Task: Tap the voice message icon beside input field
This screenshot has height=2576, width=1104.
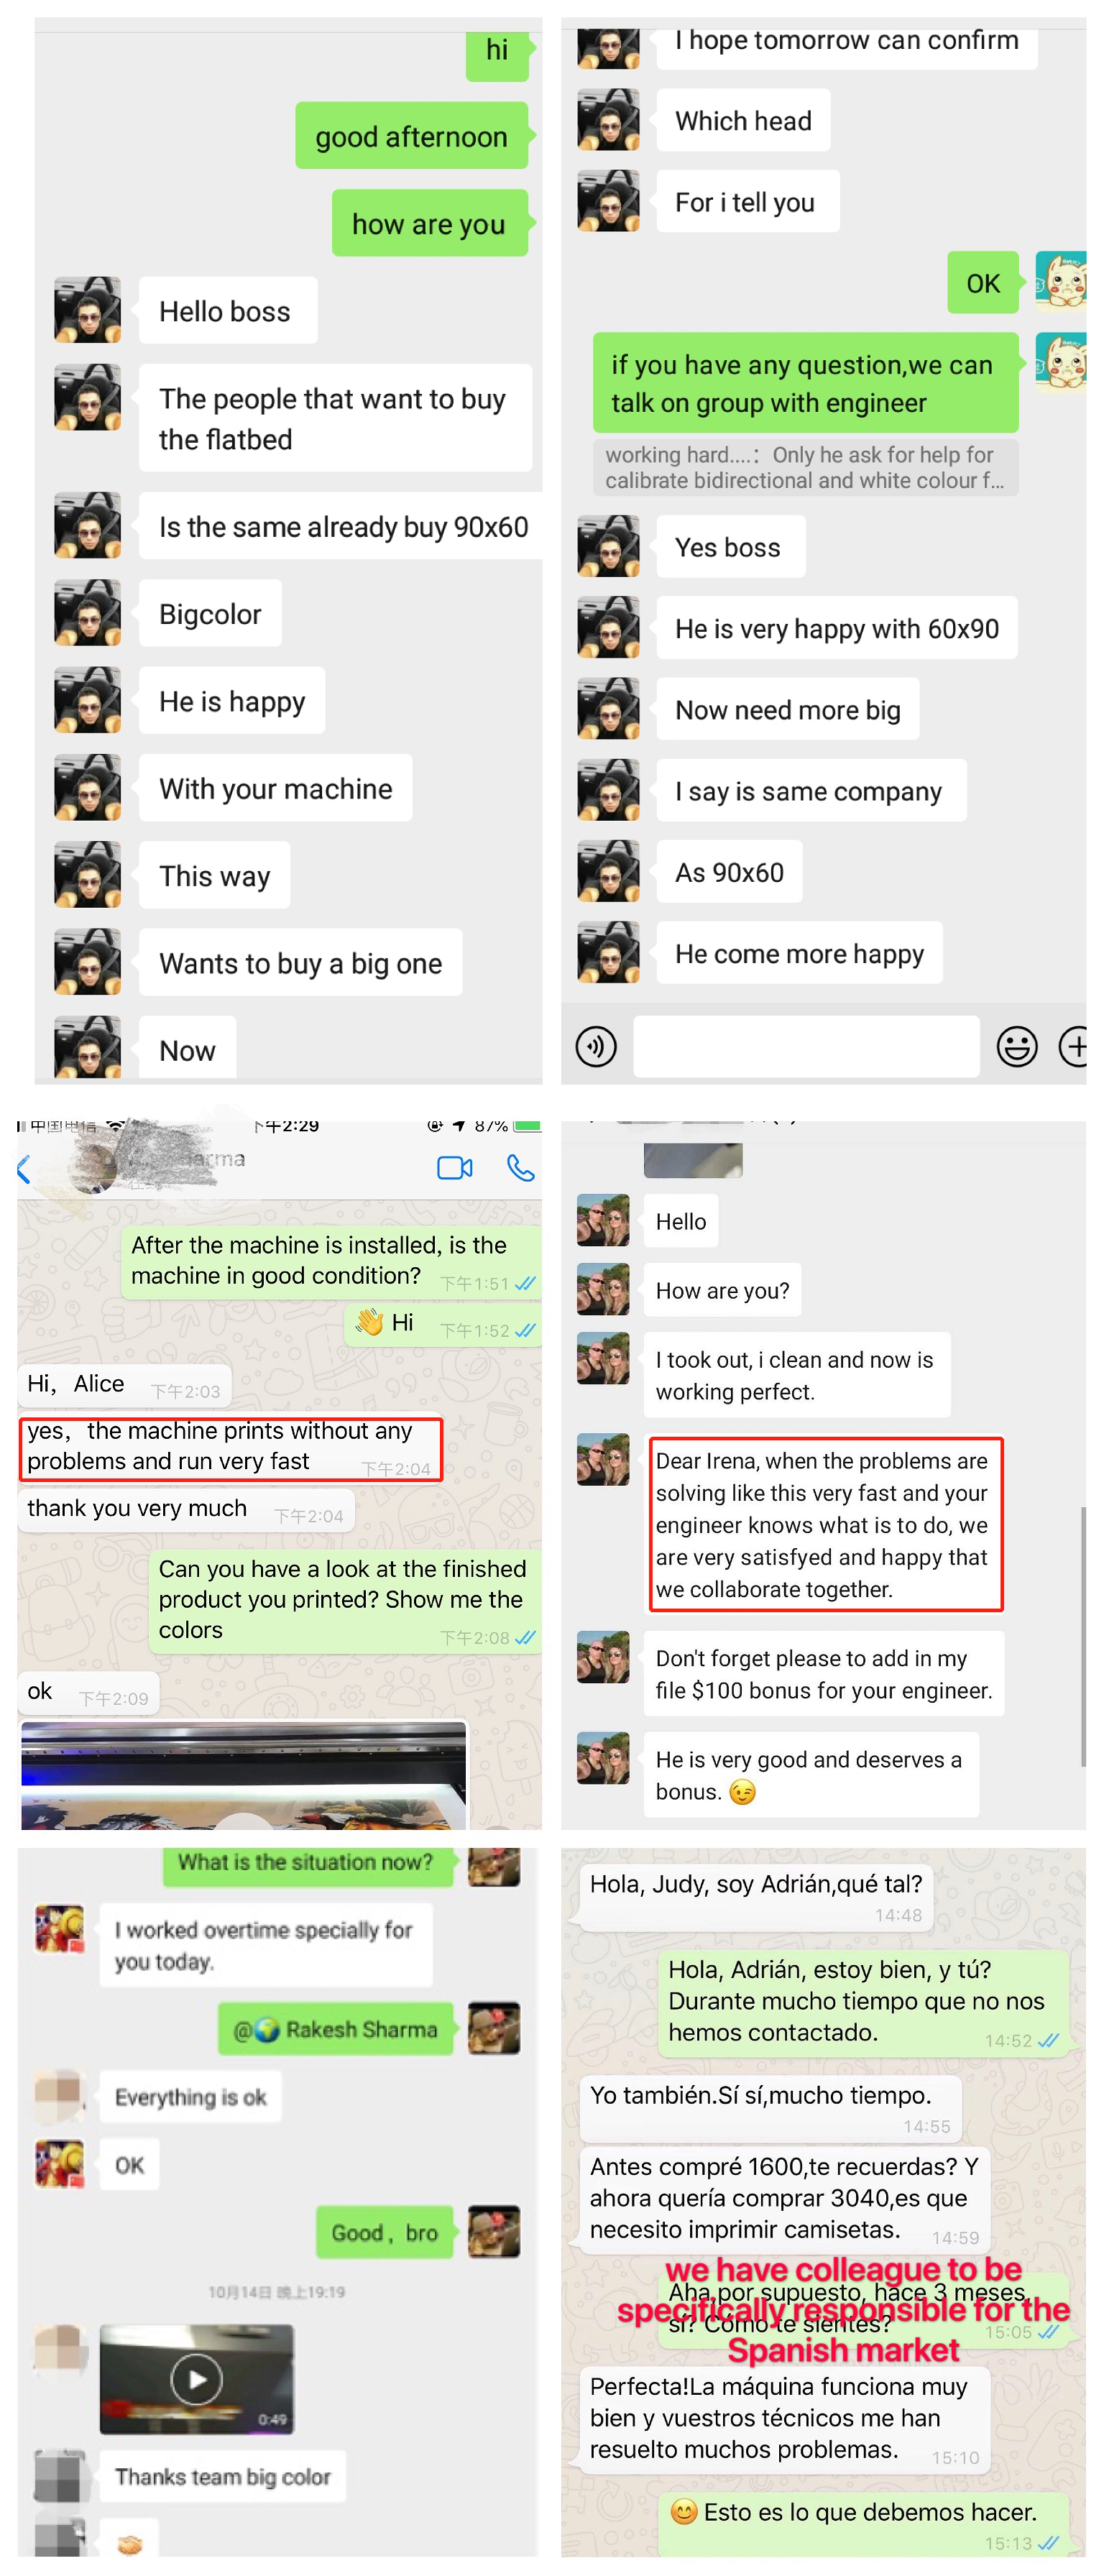Action: click(x=596, y=1046)
